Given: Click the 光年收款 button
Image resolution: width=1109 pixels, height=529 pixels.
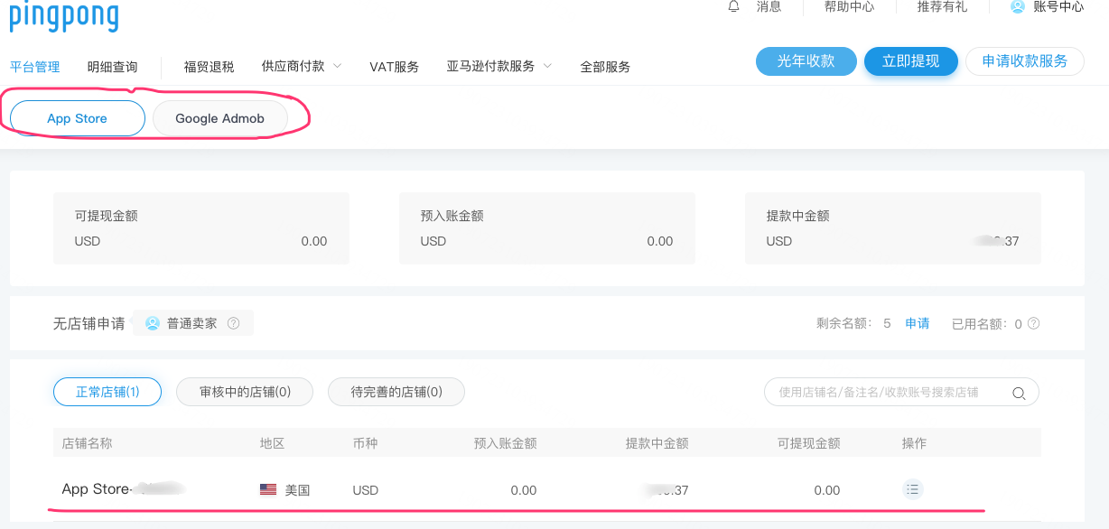Looking at the screenshot, I should 806,61.
